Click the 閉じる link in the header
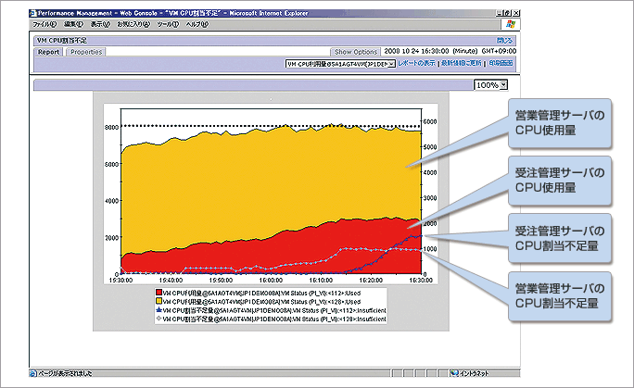Screen dimensions: 634x388 pos(504,41)
